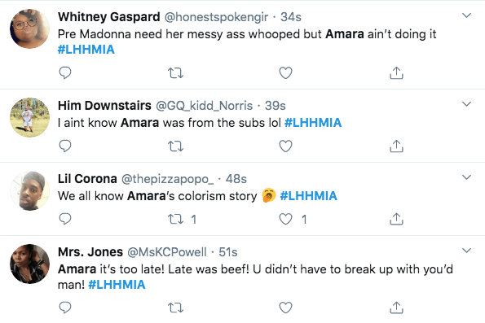
Task: Expand the menu chevron on Lil Corona's tweet
Action: pyautogui.click(x=466, y=177)
